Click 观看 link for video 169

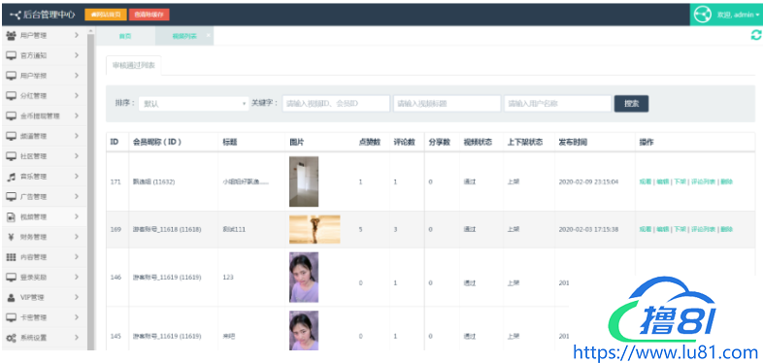tap(645, 229)
